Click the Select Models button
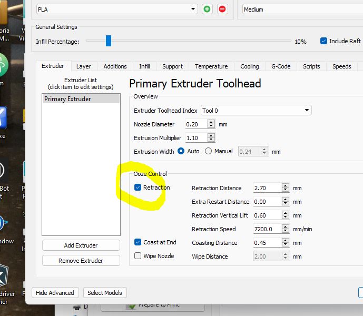Image resolution: width=363 pixels, height=316 pixels. click(105, 293)
